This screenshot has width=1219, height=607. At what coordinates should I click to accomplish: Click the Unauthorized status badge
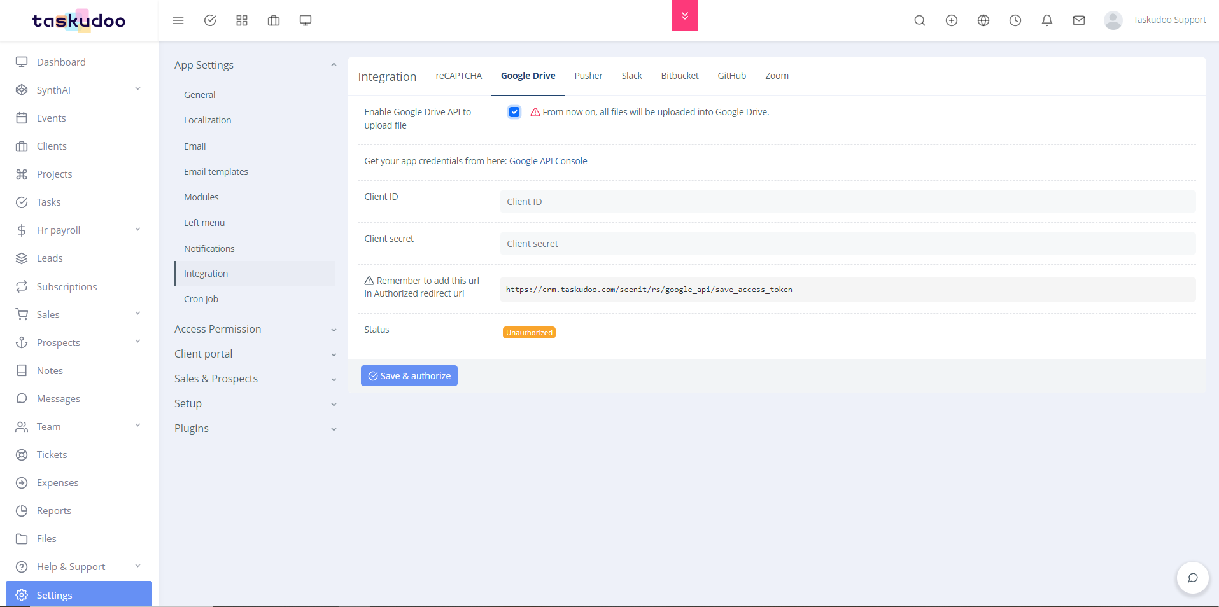pos(529,333)
